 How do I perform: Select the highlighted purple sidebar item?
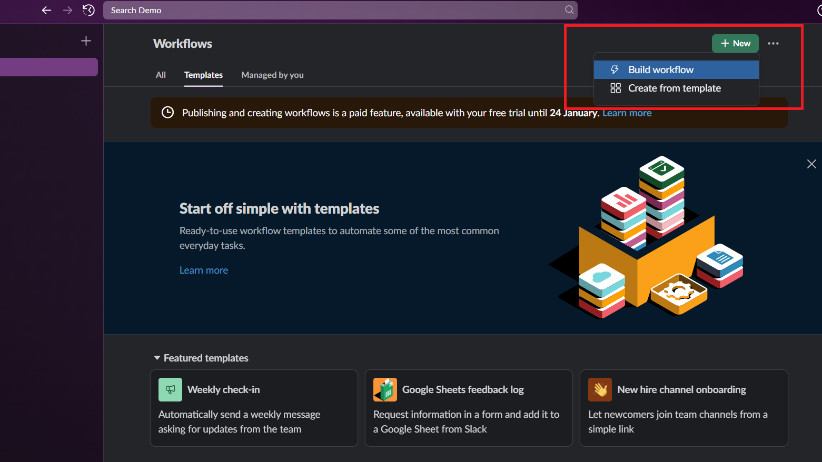(48, 67)
